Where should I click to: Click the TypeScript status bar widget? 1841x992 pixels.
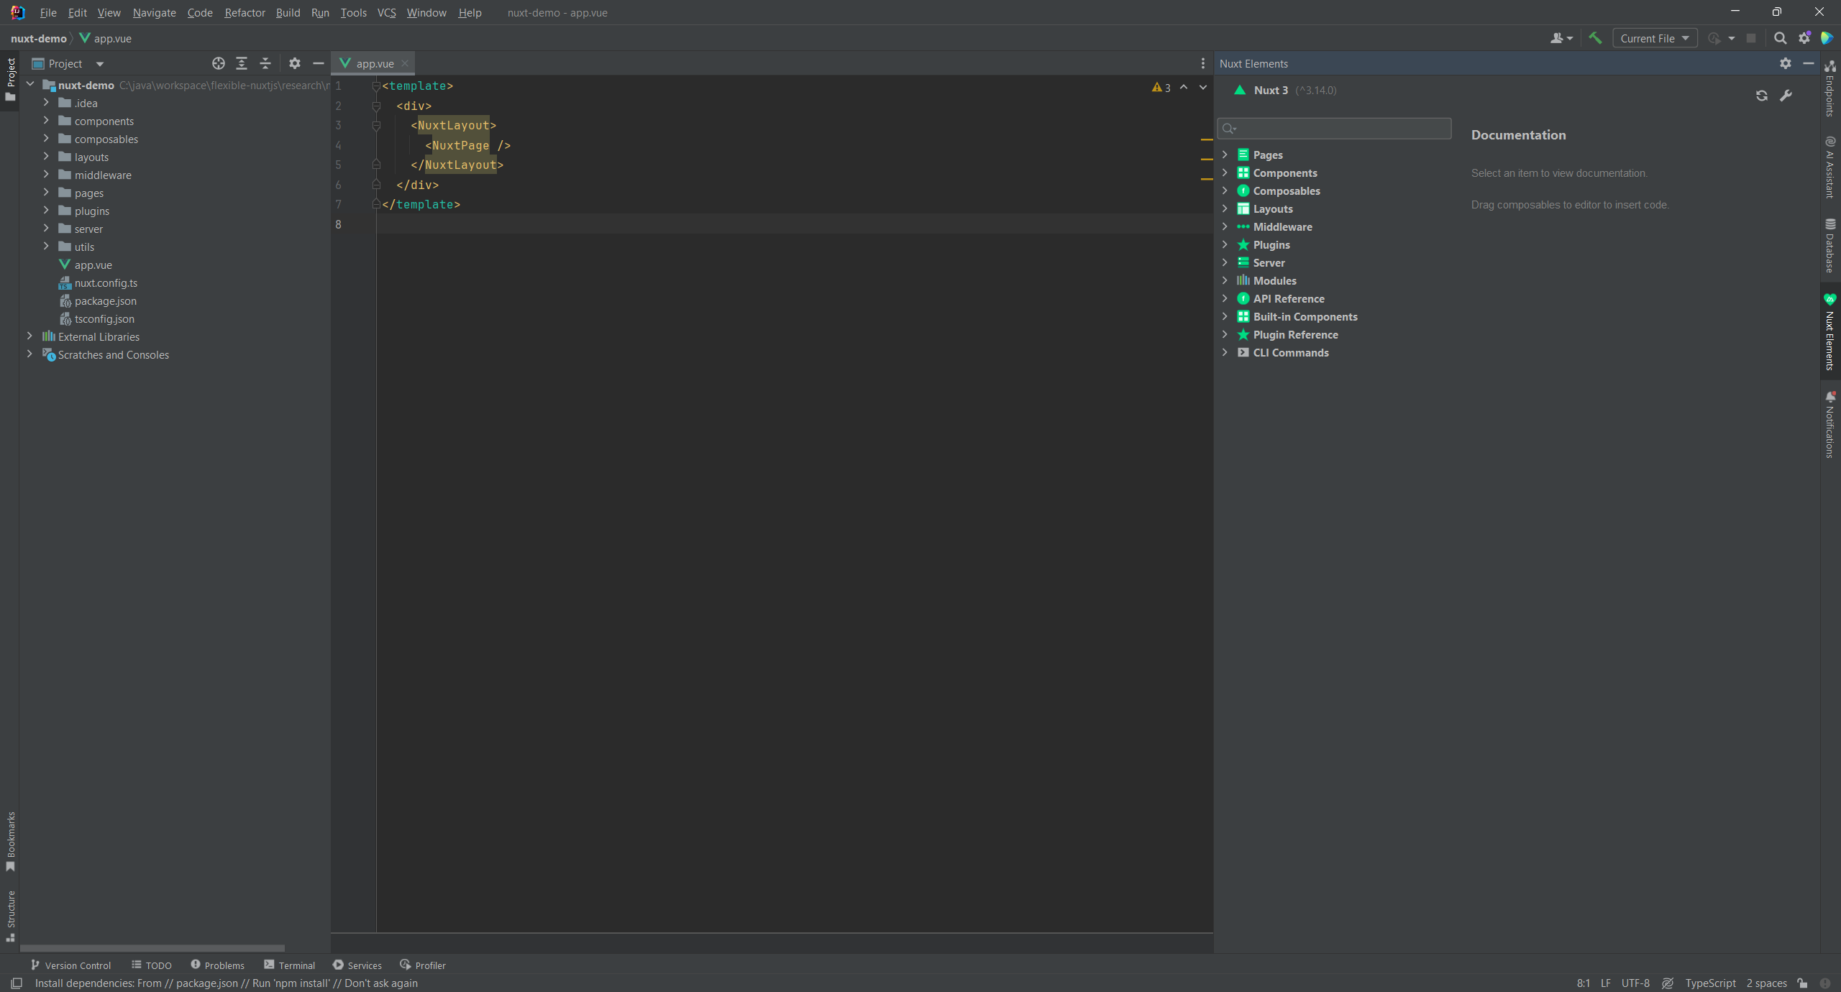(1710, 983)
